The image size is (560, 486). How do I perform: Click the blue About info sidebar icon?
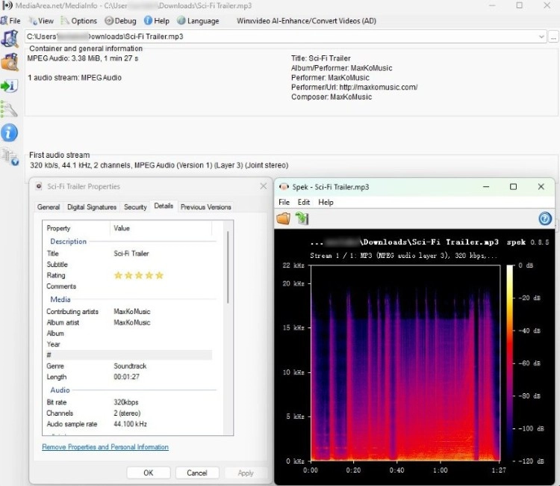(x=9, y=133)
